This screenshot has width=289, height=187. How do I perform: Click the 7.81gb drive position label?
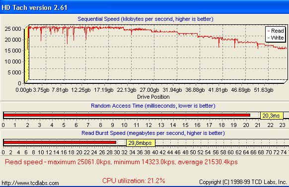[60, 90]
